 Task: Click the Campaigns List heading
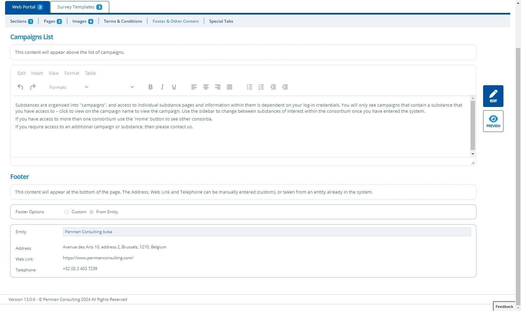32,37
